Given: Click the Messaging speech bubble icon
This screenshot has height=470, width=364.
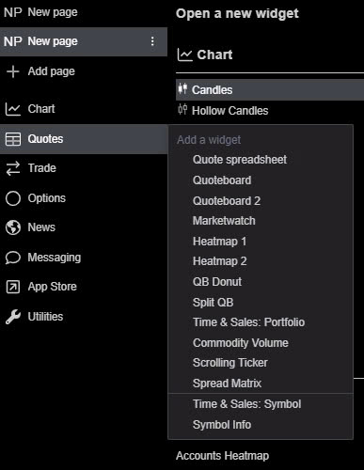Looking at the screenshot, I should 13,258.
